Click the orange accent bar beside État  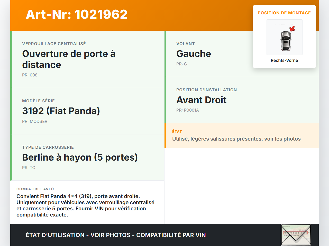click(x=166, y=135)
